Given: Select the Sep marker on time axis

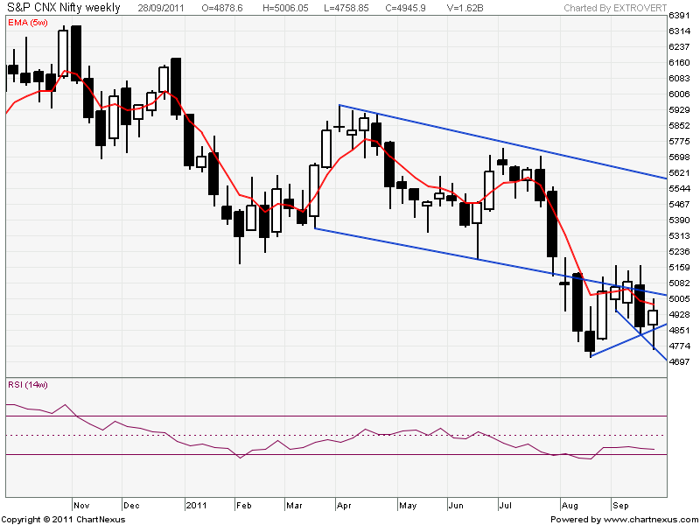Looking at the screenshot, I should (x=619, y=506).
